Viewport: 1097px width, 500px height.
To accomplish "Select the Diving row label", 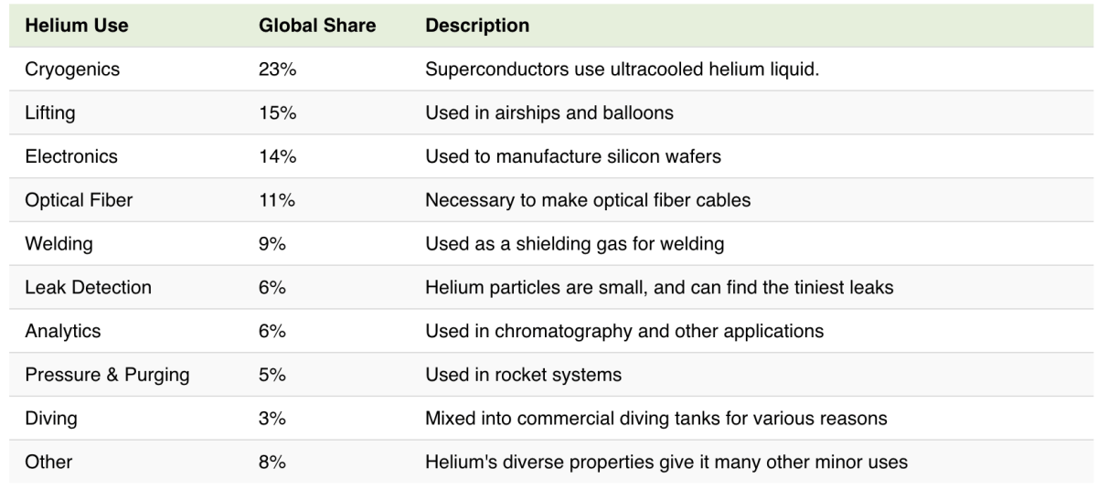I will tap(51, 419).
